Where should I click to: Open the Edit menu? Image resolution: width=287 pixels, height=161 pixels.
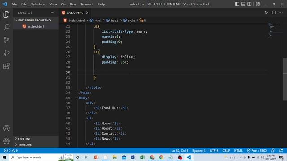[x=24, y=4]
